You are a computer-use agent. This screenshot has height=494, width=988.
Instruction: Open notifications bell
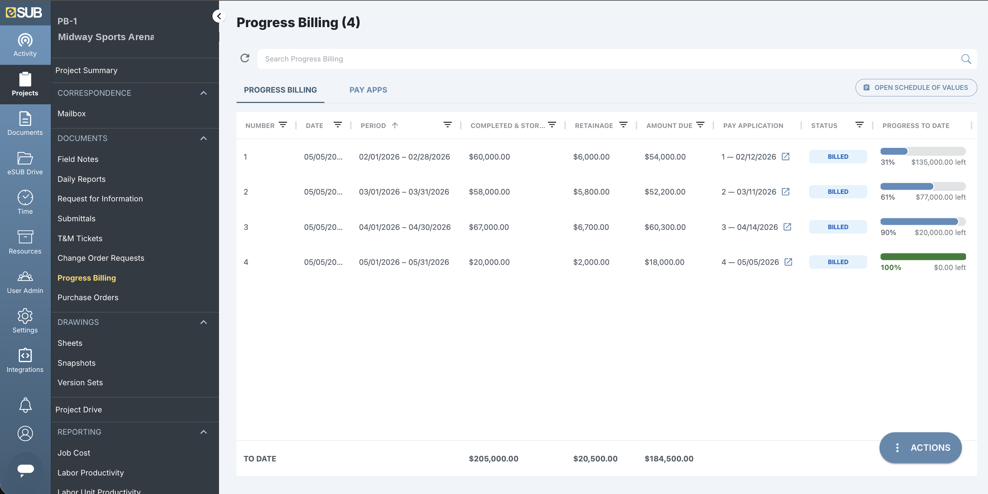(25, 405)
